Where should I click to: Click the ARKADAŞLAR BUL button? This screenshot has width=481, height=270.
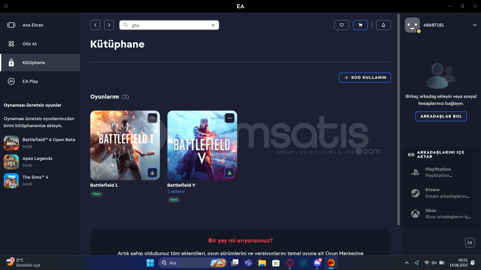[441, 116]
